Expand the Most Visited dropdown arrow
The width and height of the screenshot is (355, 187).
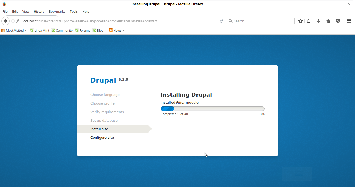[x=25, y=31]
